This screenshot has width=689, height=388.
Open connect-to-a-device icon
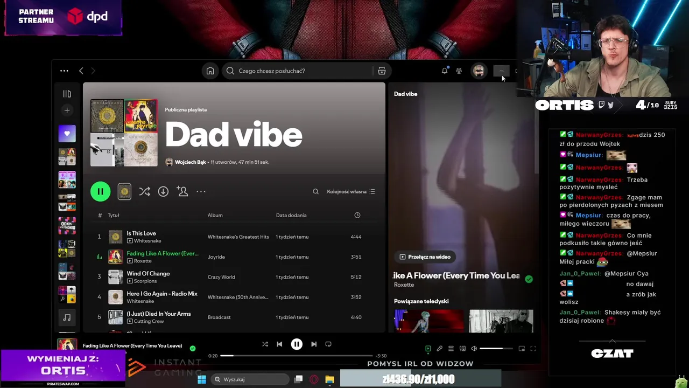pyautogui.click(x=462, y=349)
